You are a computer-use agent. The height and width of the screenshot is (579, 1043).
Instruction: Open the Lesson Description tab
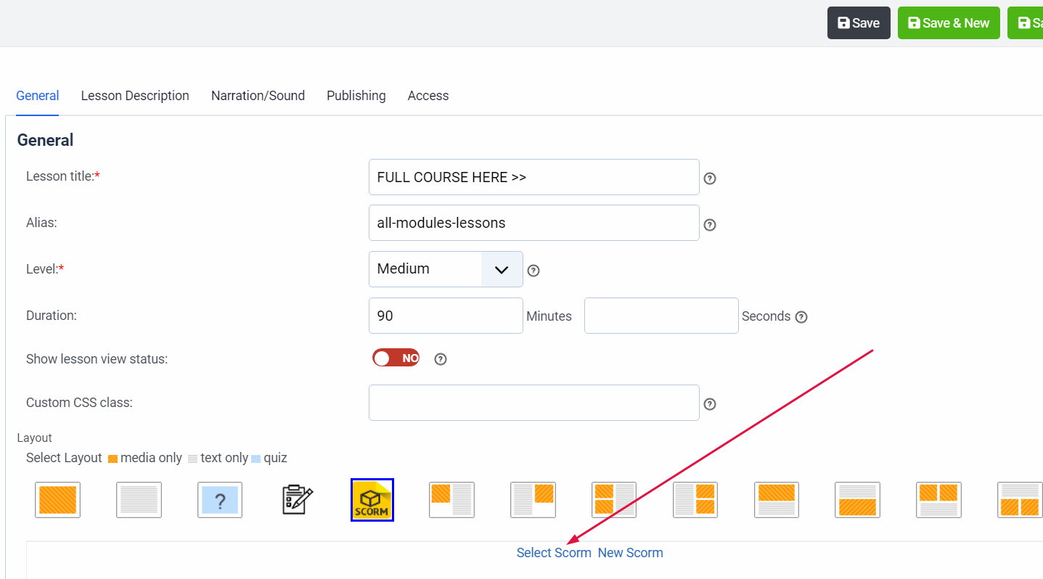135,96
